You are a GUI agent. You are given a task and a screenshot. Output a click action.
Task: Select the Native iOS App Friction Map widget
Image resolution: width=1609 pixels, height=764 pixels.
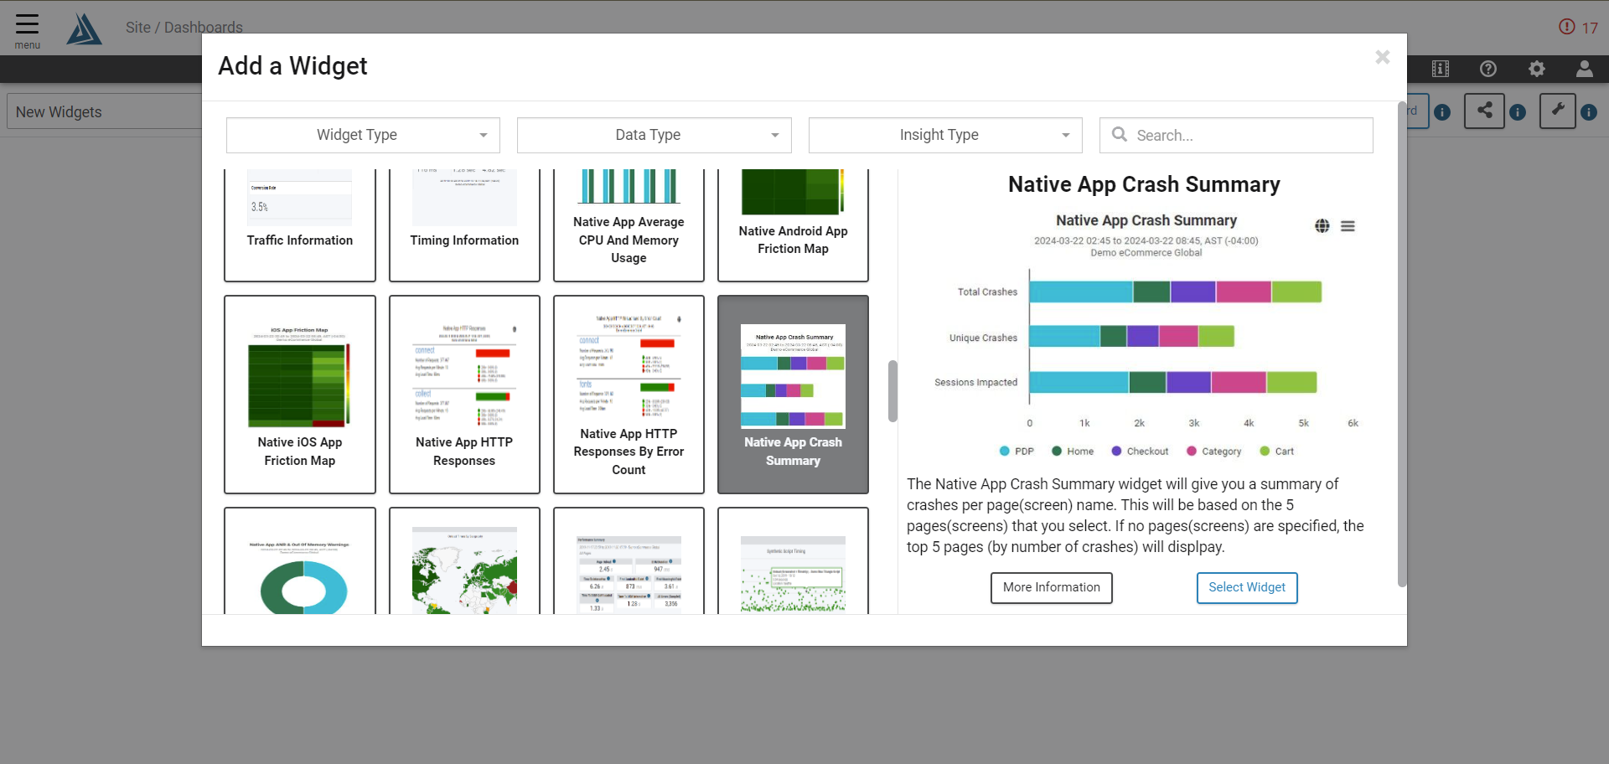pyautogui.click(x=299, y=395)
